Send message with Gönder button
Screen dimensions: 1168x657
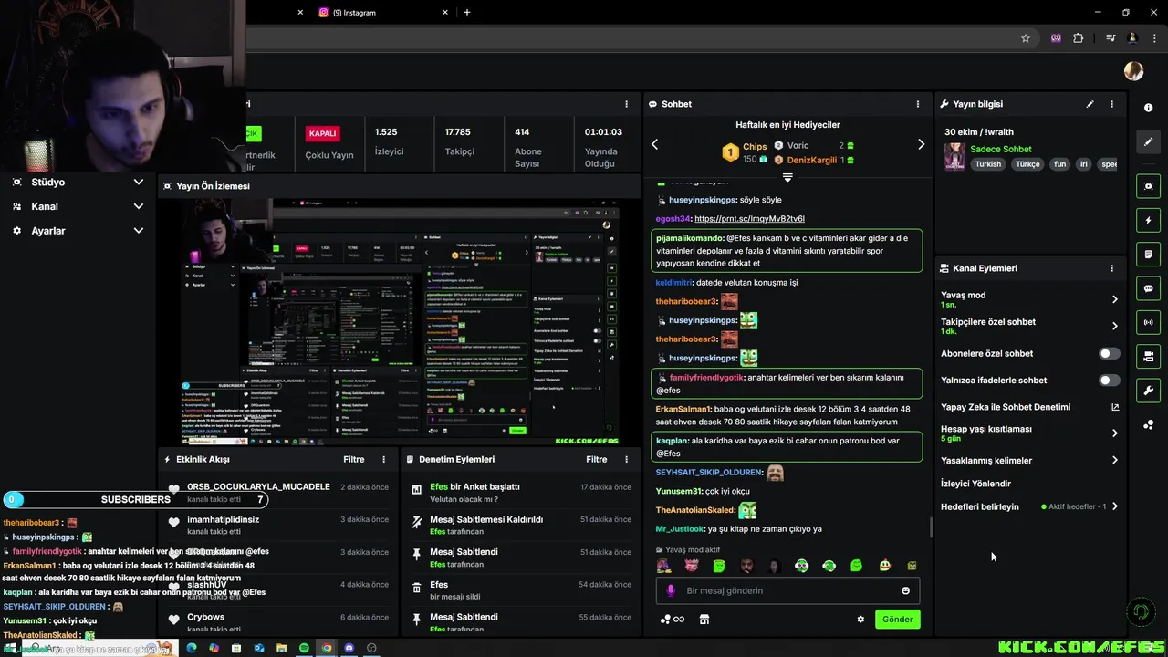pyautogui.click(x=897, y=620)
